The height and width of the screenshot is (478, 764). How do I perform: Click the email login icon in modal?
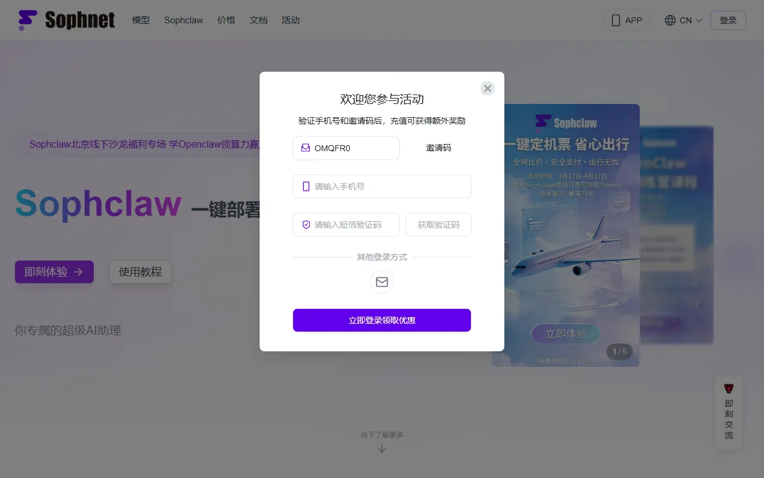(382, 282)
